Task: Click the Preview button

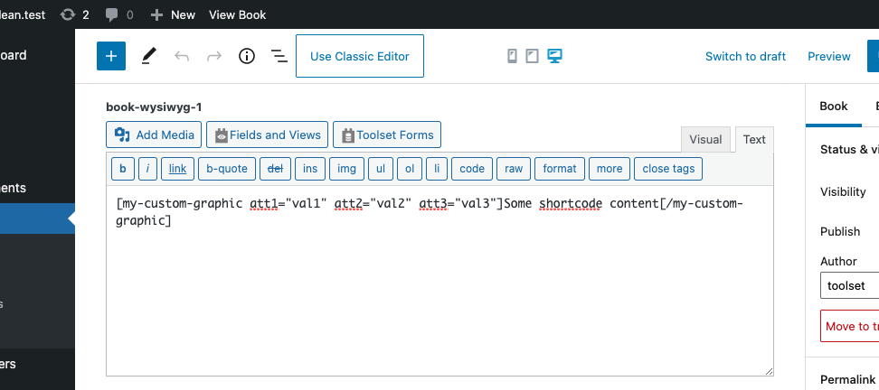Action: (x=829, y=56)
